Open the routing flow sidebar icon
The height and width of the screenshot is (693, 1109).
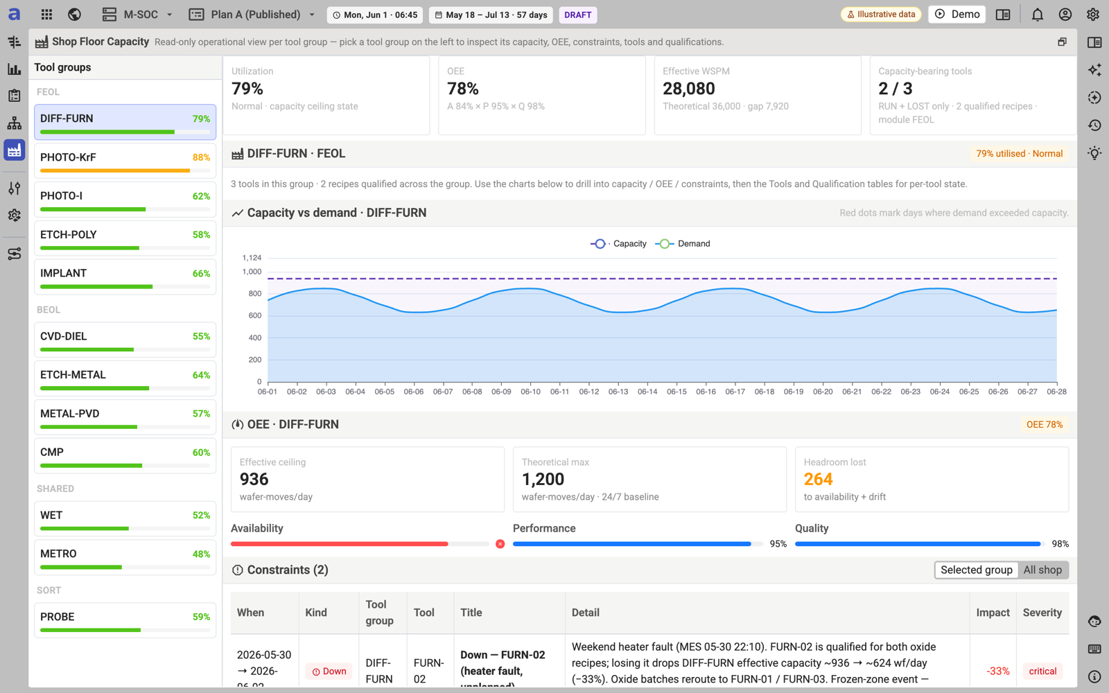click(15, 254)
